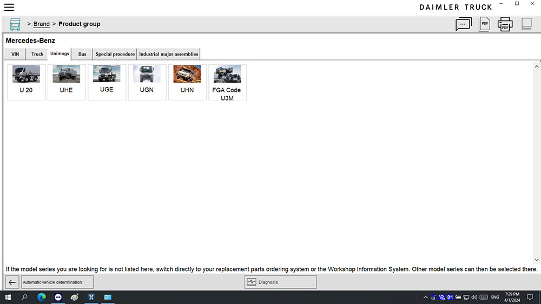
Task: Select the Unimogs tab
Action: [x=60, y=53]
